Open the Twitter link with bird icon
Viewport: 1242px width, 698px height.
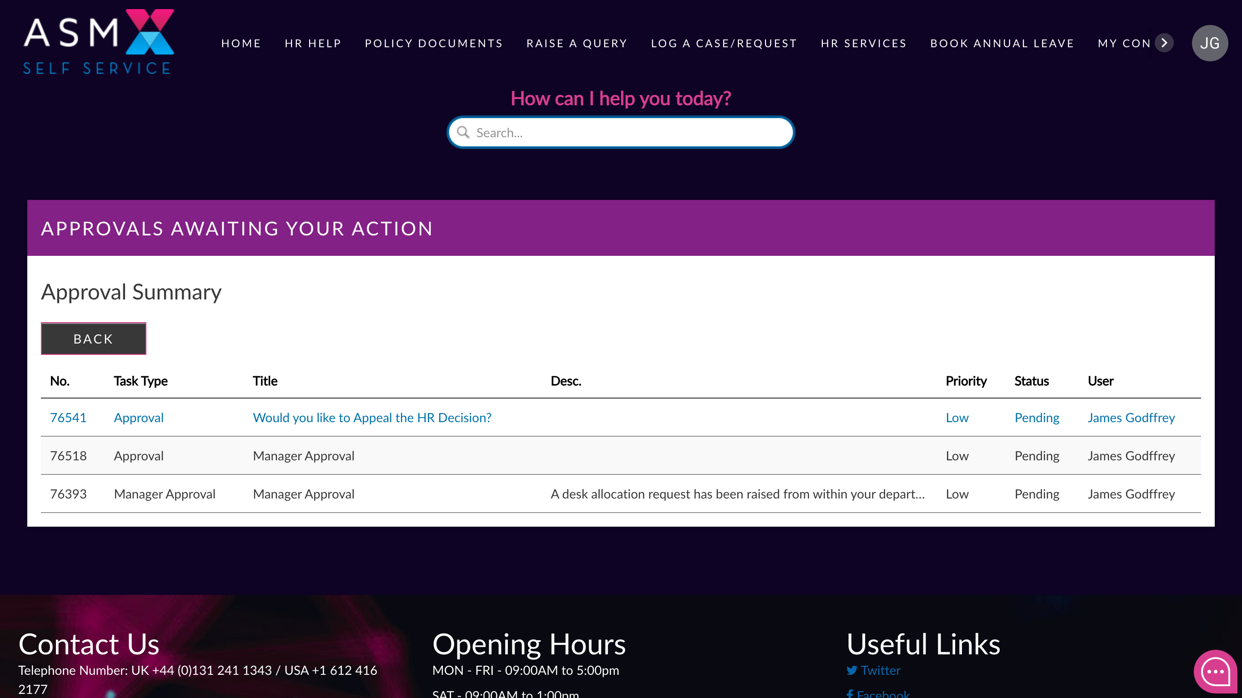tap(874, 670)
